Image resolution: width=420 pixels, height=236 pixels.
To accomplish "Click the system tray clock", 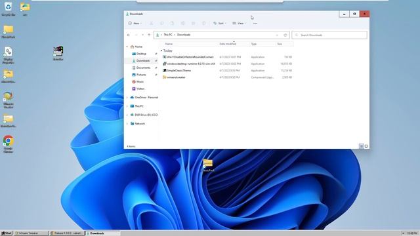I will [413, 233].
